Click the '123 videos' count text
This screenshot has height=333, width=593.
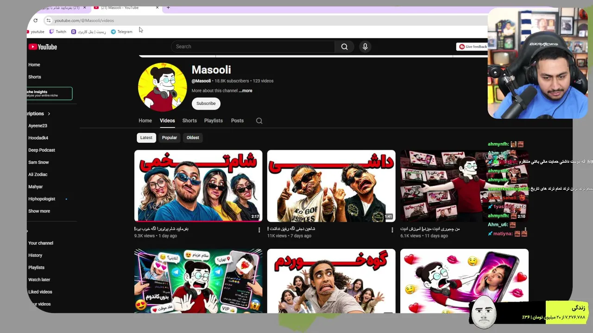(263, 81)
